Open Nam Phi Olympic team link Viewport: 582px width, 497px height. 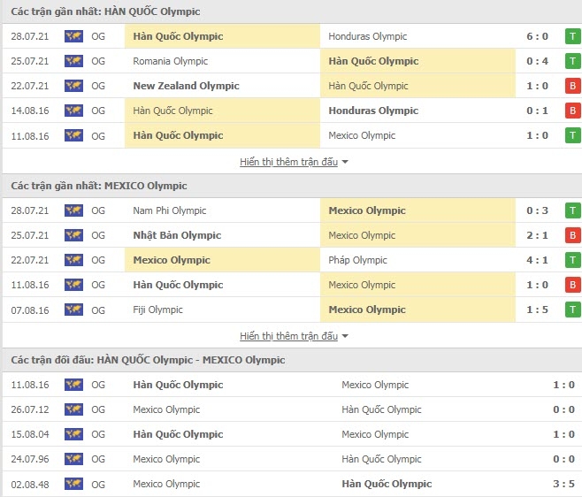(x=169, y=210)
